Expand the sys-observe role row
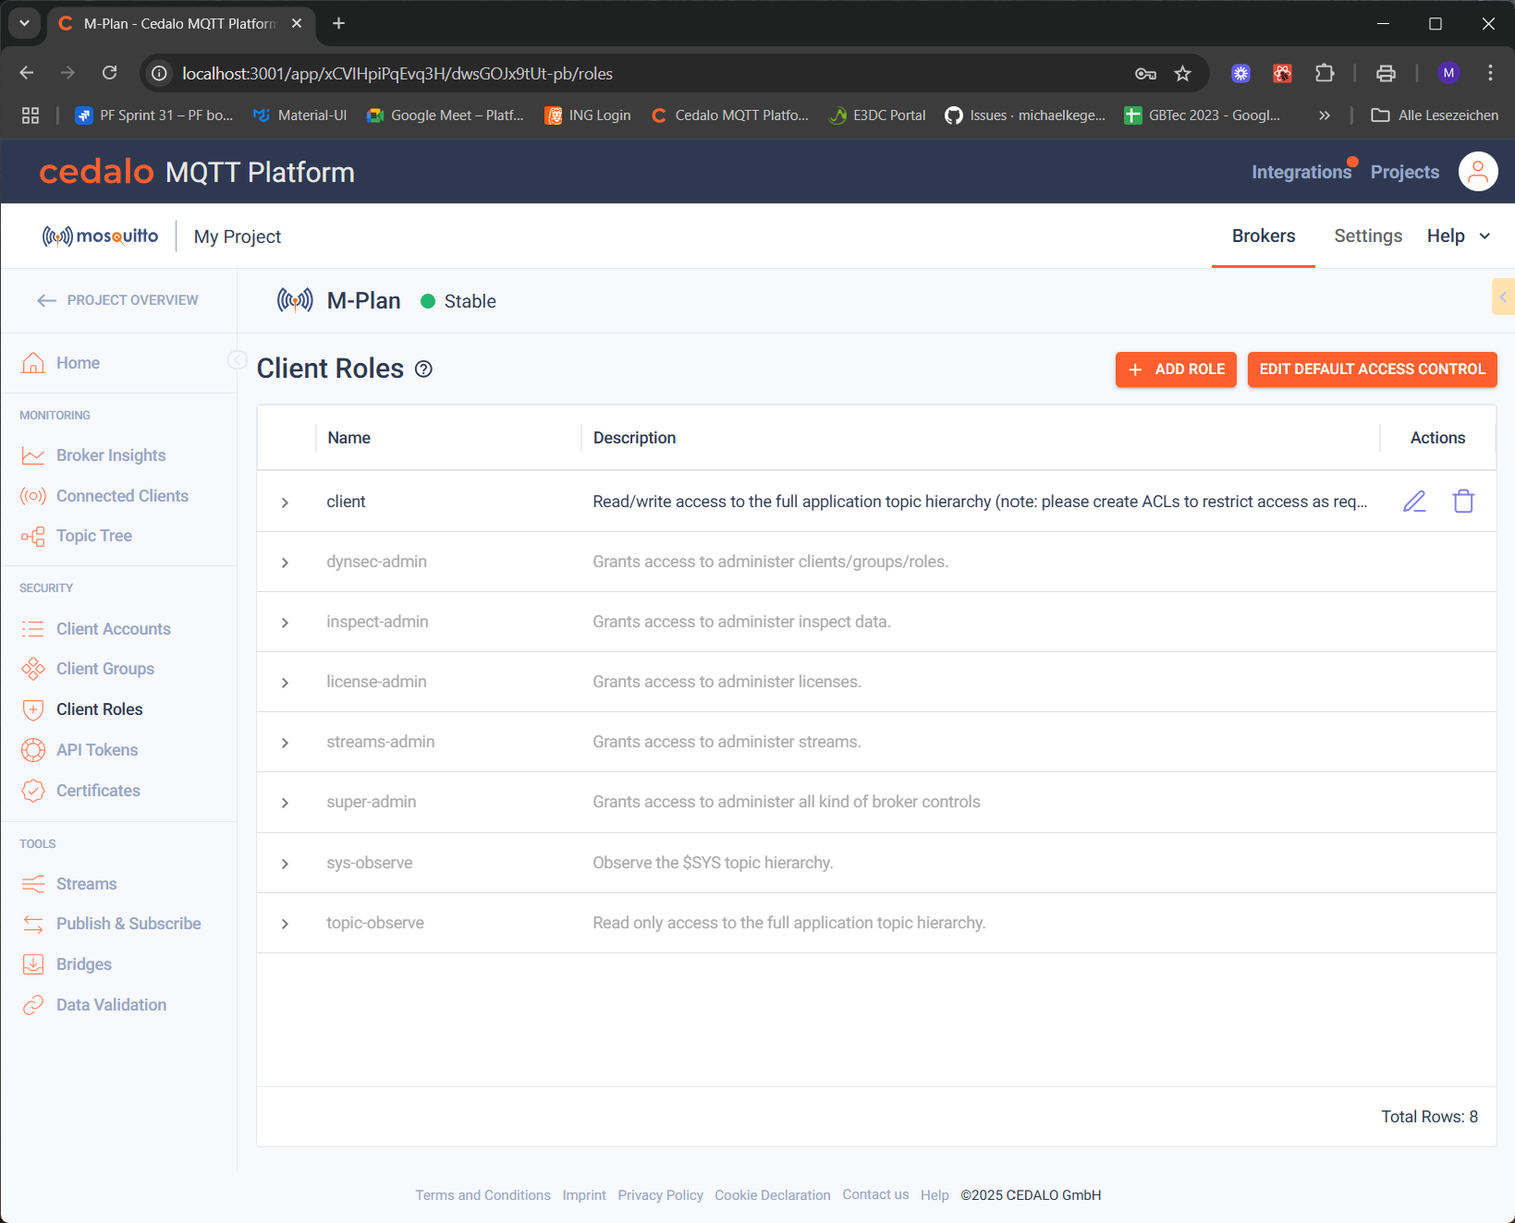Viewport: 1515px width, 1223px height. coord(285,864)
